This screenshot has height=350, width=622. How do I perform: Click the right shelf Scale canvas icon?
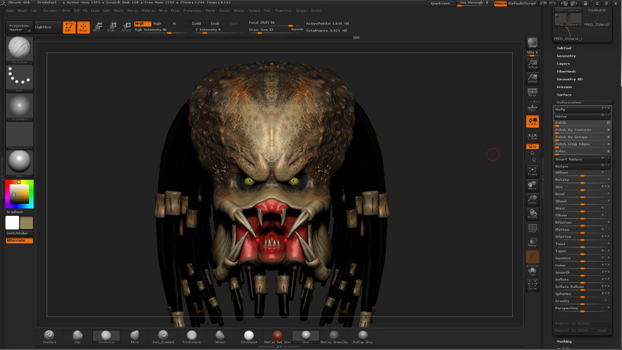coord(533,199)
